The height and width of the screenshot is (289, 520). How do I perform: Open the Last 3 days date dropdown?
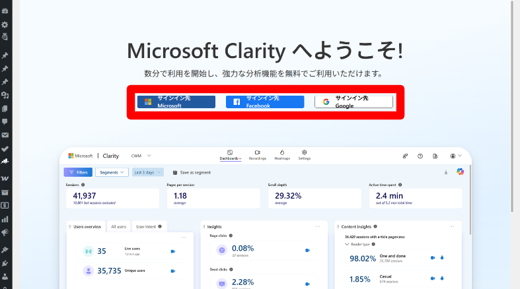148,172
